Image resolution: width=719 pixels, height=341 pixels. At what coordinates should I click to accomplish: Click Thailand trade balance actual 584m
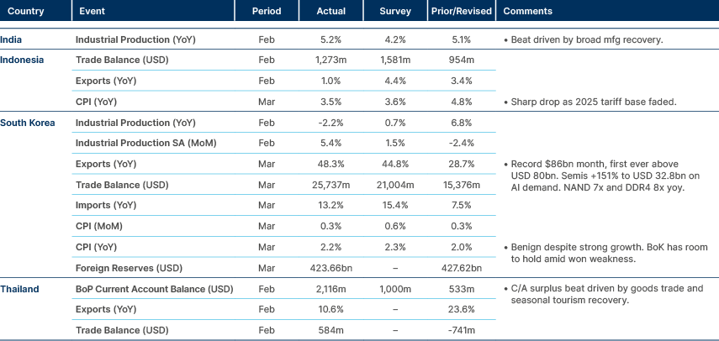[331, 330]
